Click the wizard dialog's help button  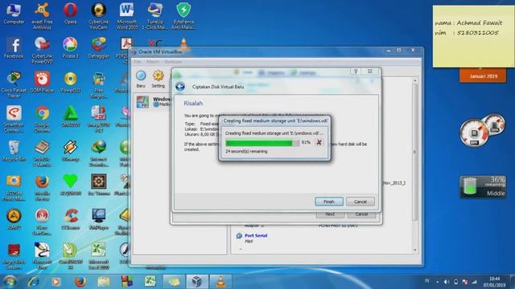[x=356, y=71]
